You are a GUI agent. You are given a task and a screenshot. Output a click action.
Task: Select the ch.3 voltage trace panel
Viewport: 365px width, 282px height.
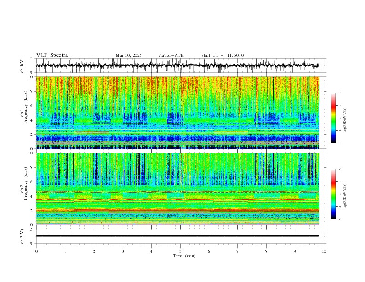[181, 236]
